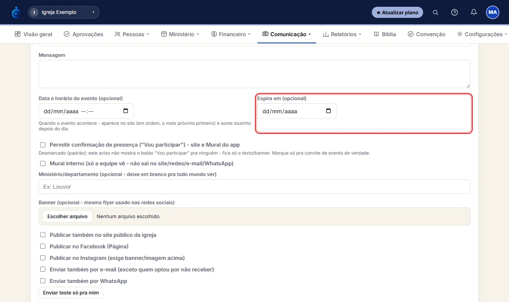Open the Bíblia tab
This screenshot has width=509, height=302.
385,34
